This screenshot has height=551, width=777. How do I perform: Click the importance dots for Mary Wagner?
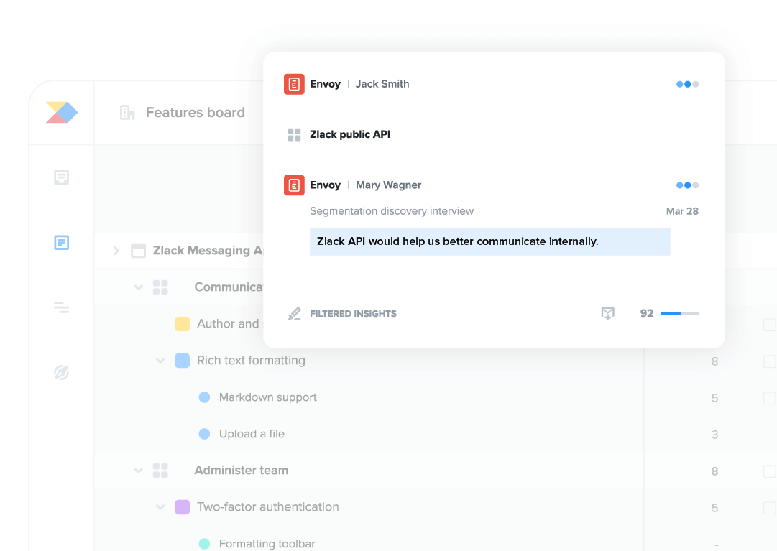click(687, 185)
